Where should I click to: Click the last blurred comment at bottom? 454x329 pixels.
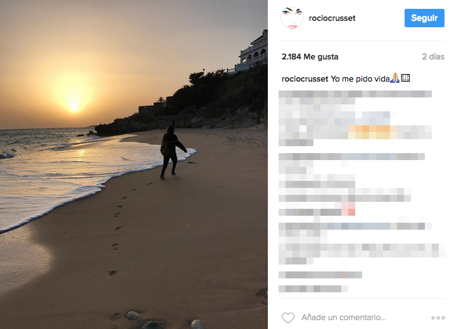[313, 289]
